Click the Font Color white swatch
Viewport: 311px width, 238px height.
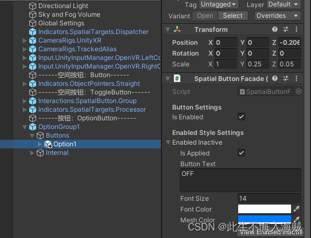[265, 209]
